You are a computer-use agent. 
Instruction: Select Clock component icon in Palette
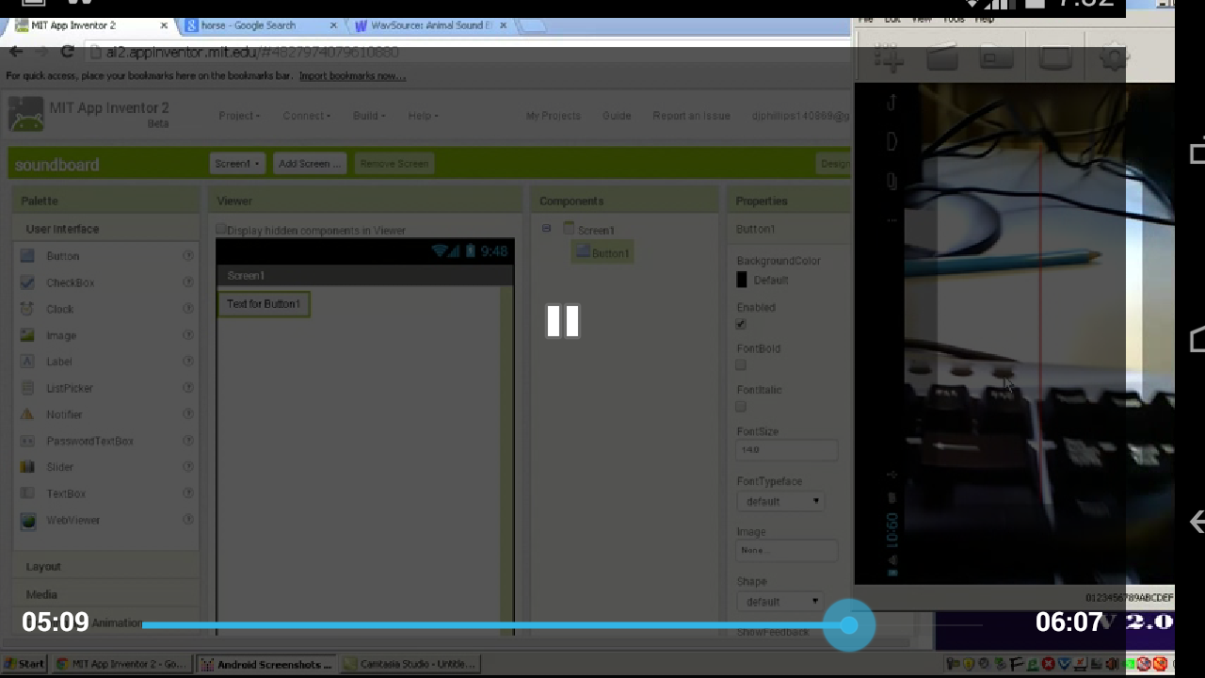pyautogui.click(x=27, y=309)
